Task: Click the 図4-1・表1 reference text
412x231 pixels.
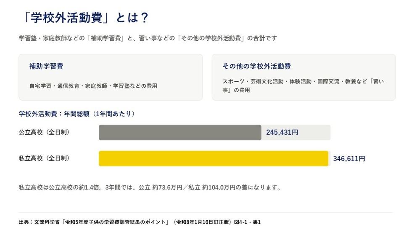Action: tap(247, 222)
